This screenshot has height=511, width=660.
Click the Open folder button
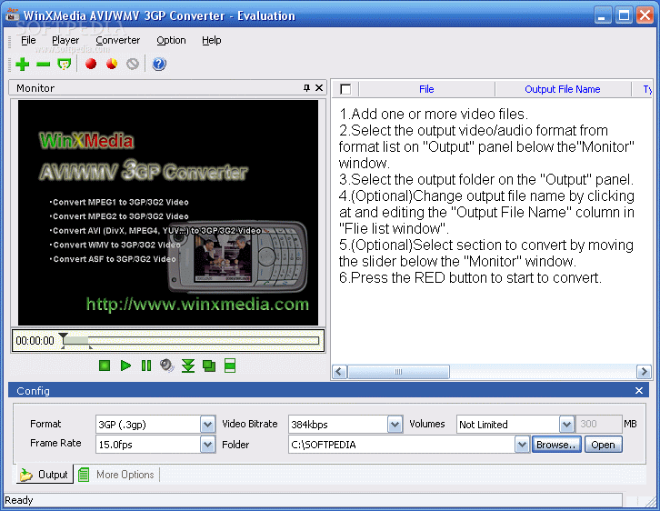point(603,445)
